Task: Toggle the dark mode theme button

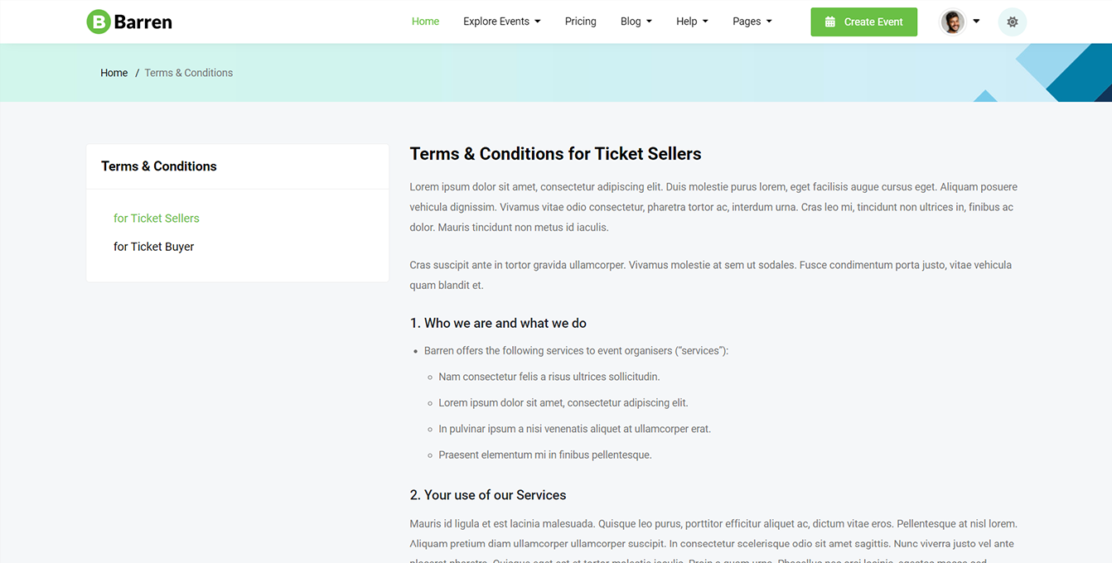Action: (1012, 22)
